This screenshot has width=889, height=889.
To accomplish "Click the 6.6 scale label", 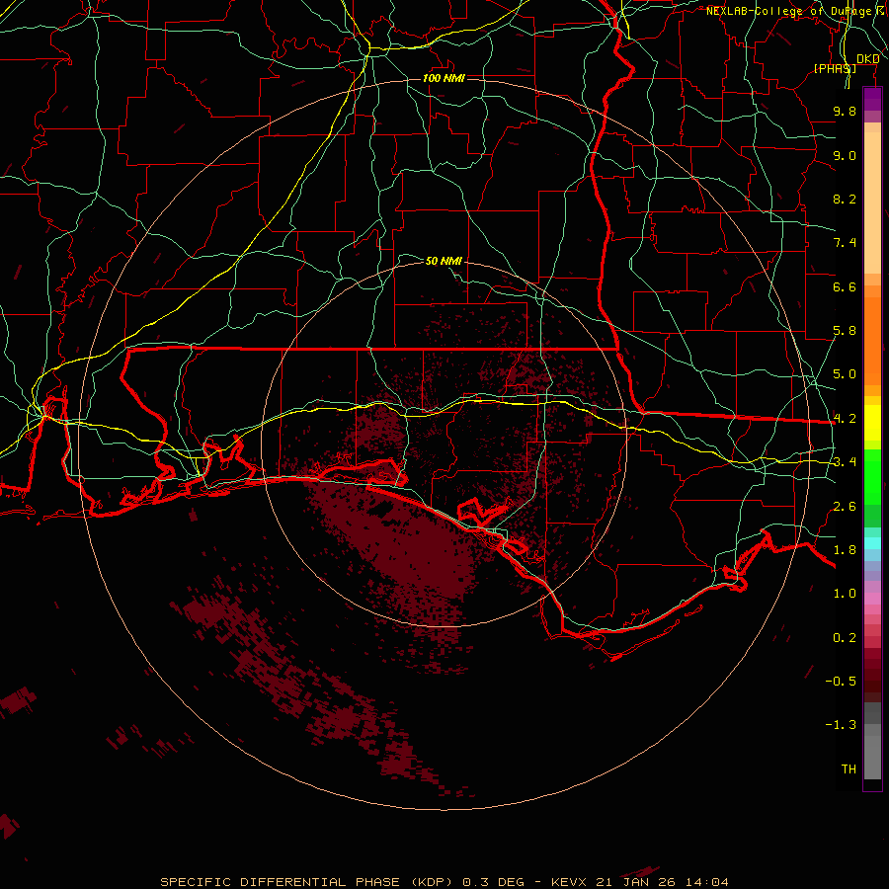I will click(x=845, y=286).
